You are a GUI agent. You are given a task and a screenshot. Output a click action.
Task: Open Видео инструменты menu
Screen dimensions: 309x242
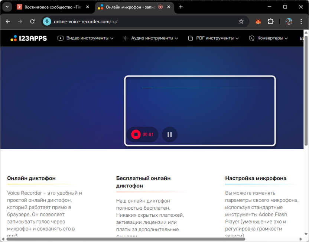click(85, 38)
